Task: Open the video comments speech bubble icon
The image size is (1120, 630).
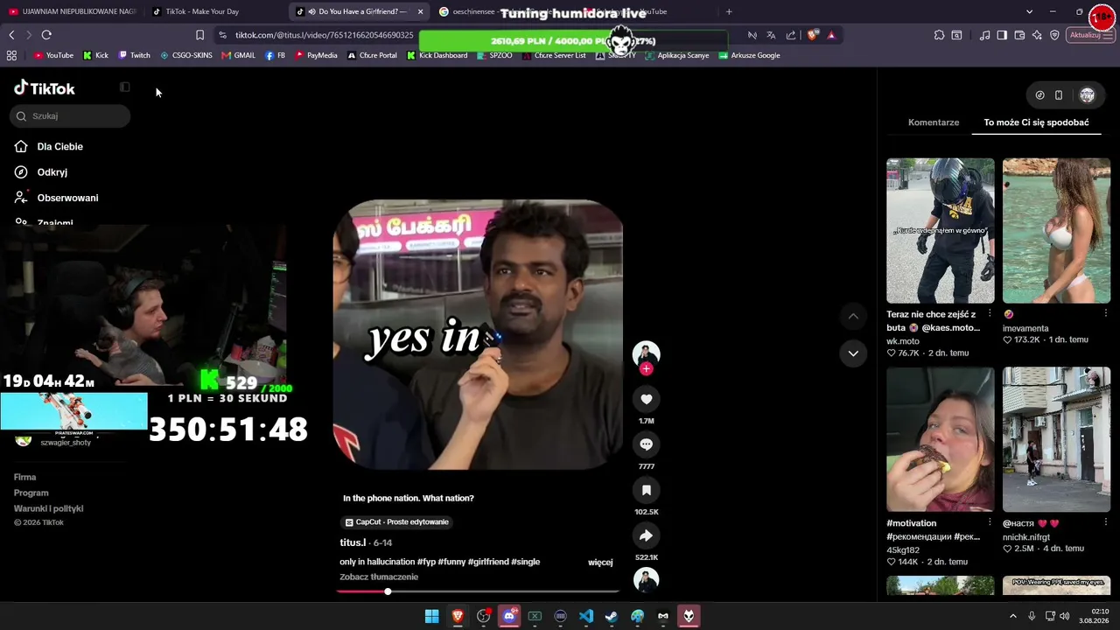Action: tap(647, 444)
